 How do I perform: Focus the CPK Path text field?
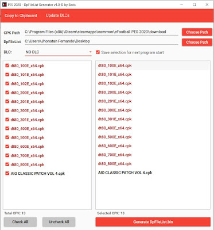(102, 32)
